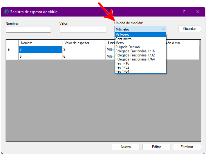206x154 pixels.
Task: Pick Pés 1/64 from the dropdown
Action: pyautogui.click(x=140, y=71)
